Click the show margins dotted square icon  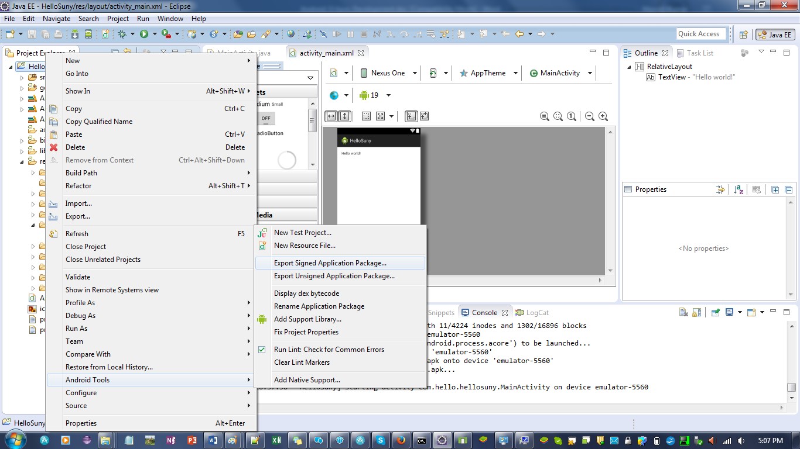click(x=366, y=116)
